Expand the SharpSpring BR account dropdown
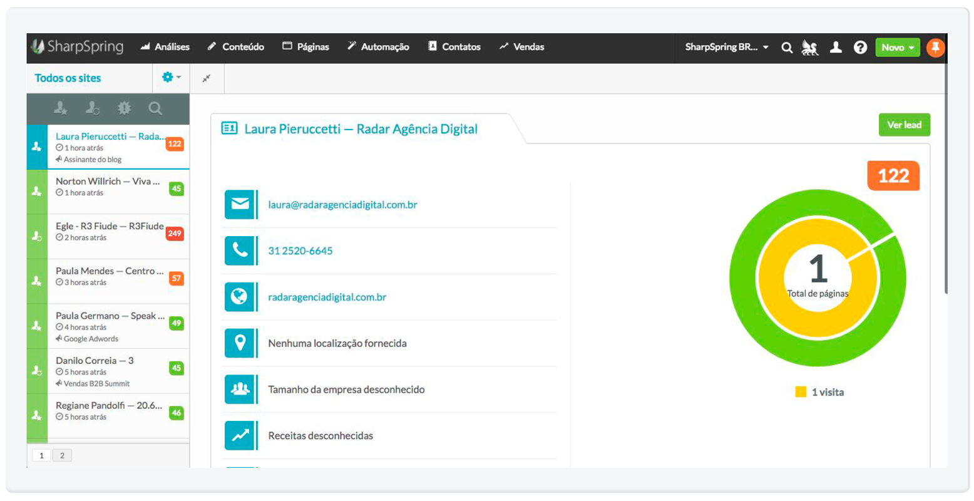This screenshot has width=974, height=501. tap(727, 47)
